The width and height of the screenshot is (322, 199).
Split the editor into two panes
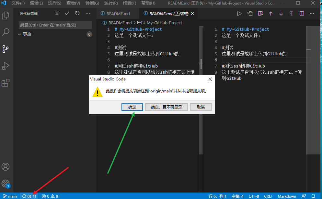tap(302, 13)
